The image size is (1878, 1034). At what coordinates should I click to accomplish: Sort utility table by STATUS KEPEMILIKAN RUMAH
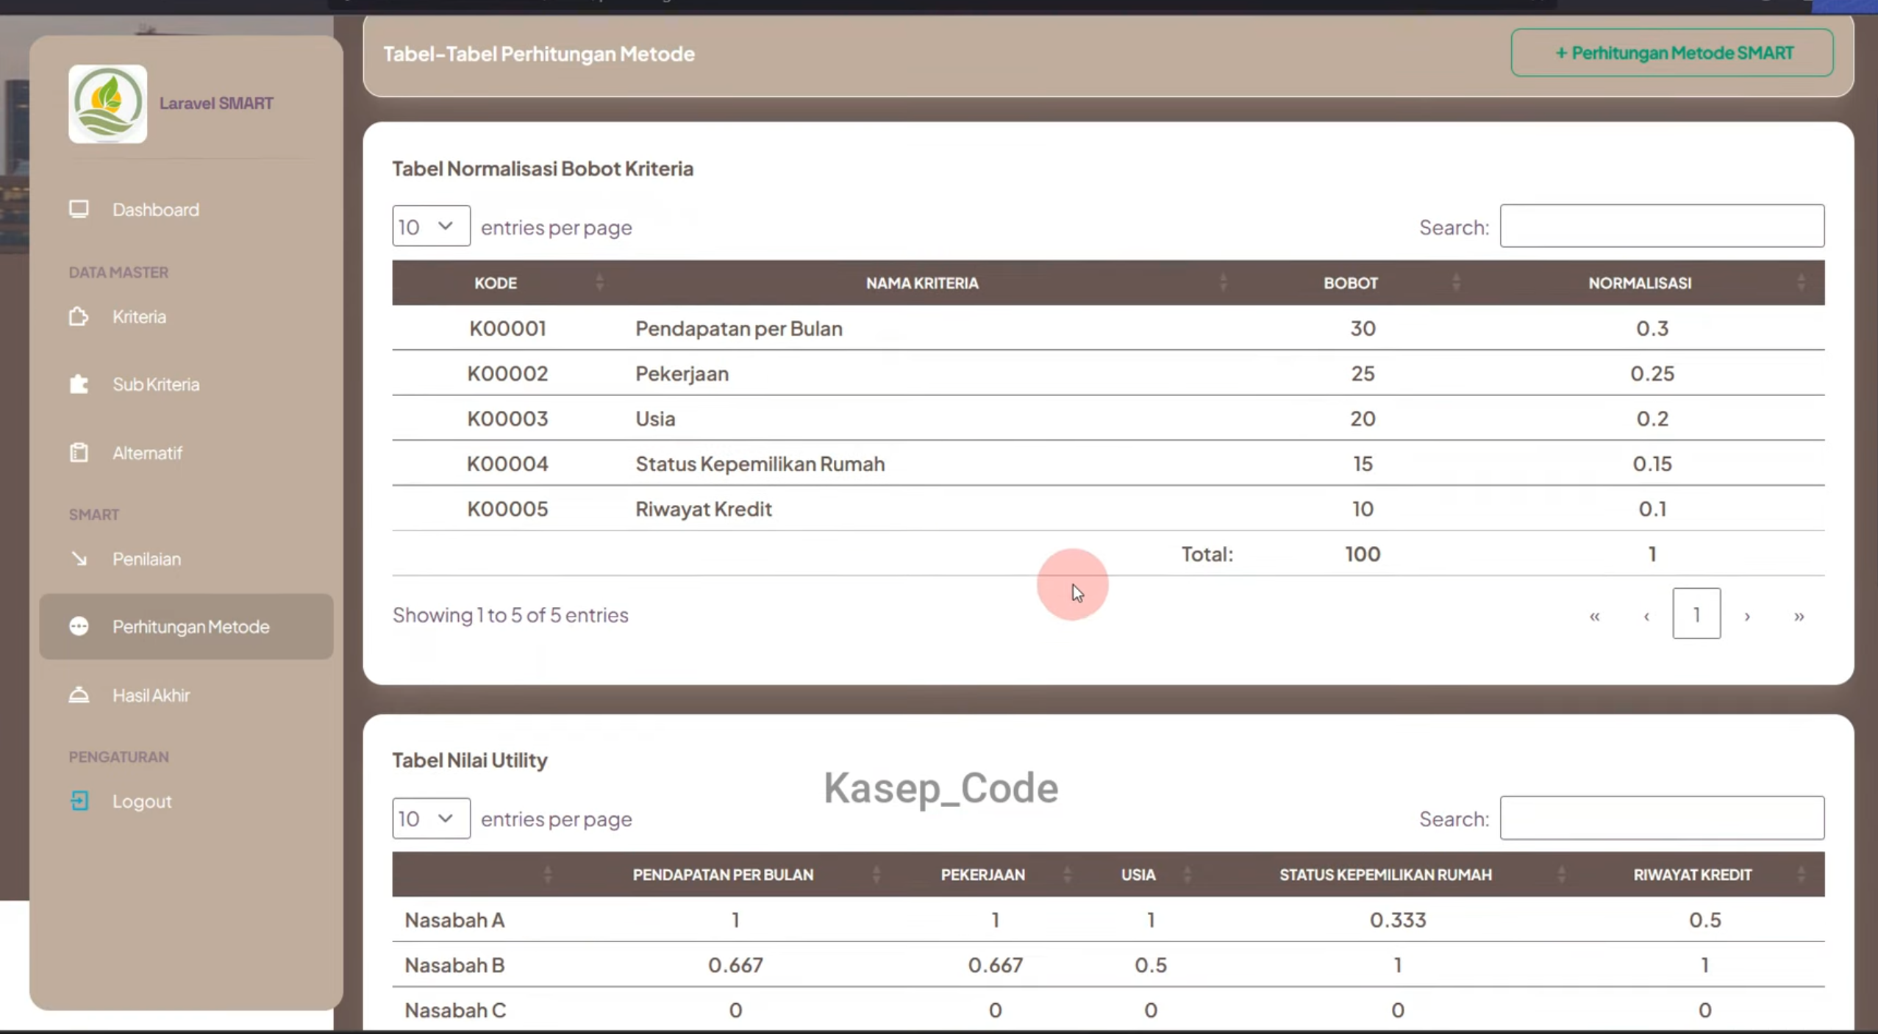(1561, 875)
